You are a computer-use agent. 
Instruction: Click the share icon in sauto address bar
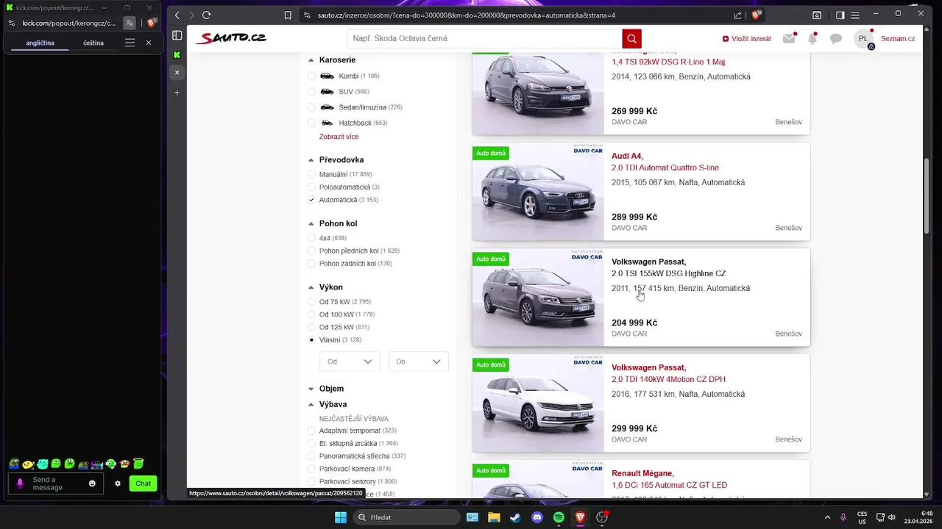[x=738, y=15]
